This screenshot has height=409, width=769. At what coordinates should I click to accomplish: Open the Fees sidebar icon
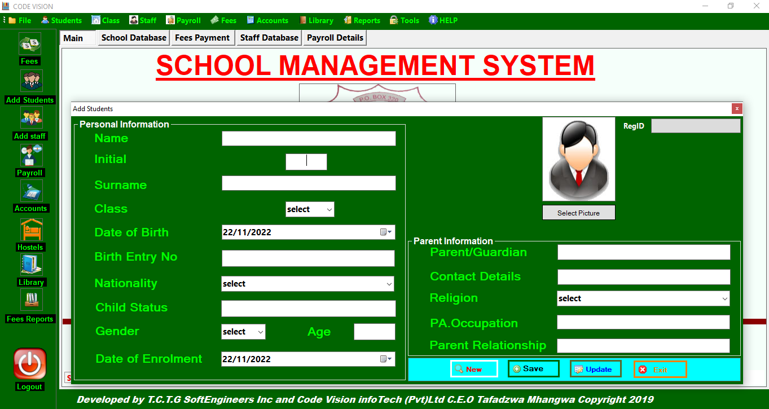coord(29,44)
